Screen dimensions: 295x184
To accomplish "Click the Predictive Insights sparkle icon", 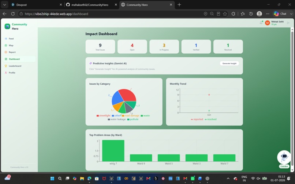I will [x=90, y=64].
